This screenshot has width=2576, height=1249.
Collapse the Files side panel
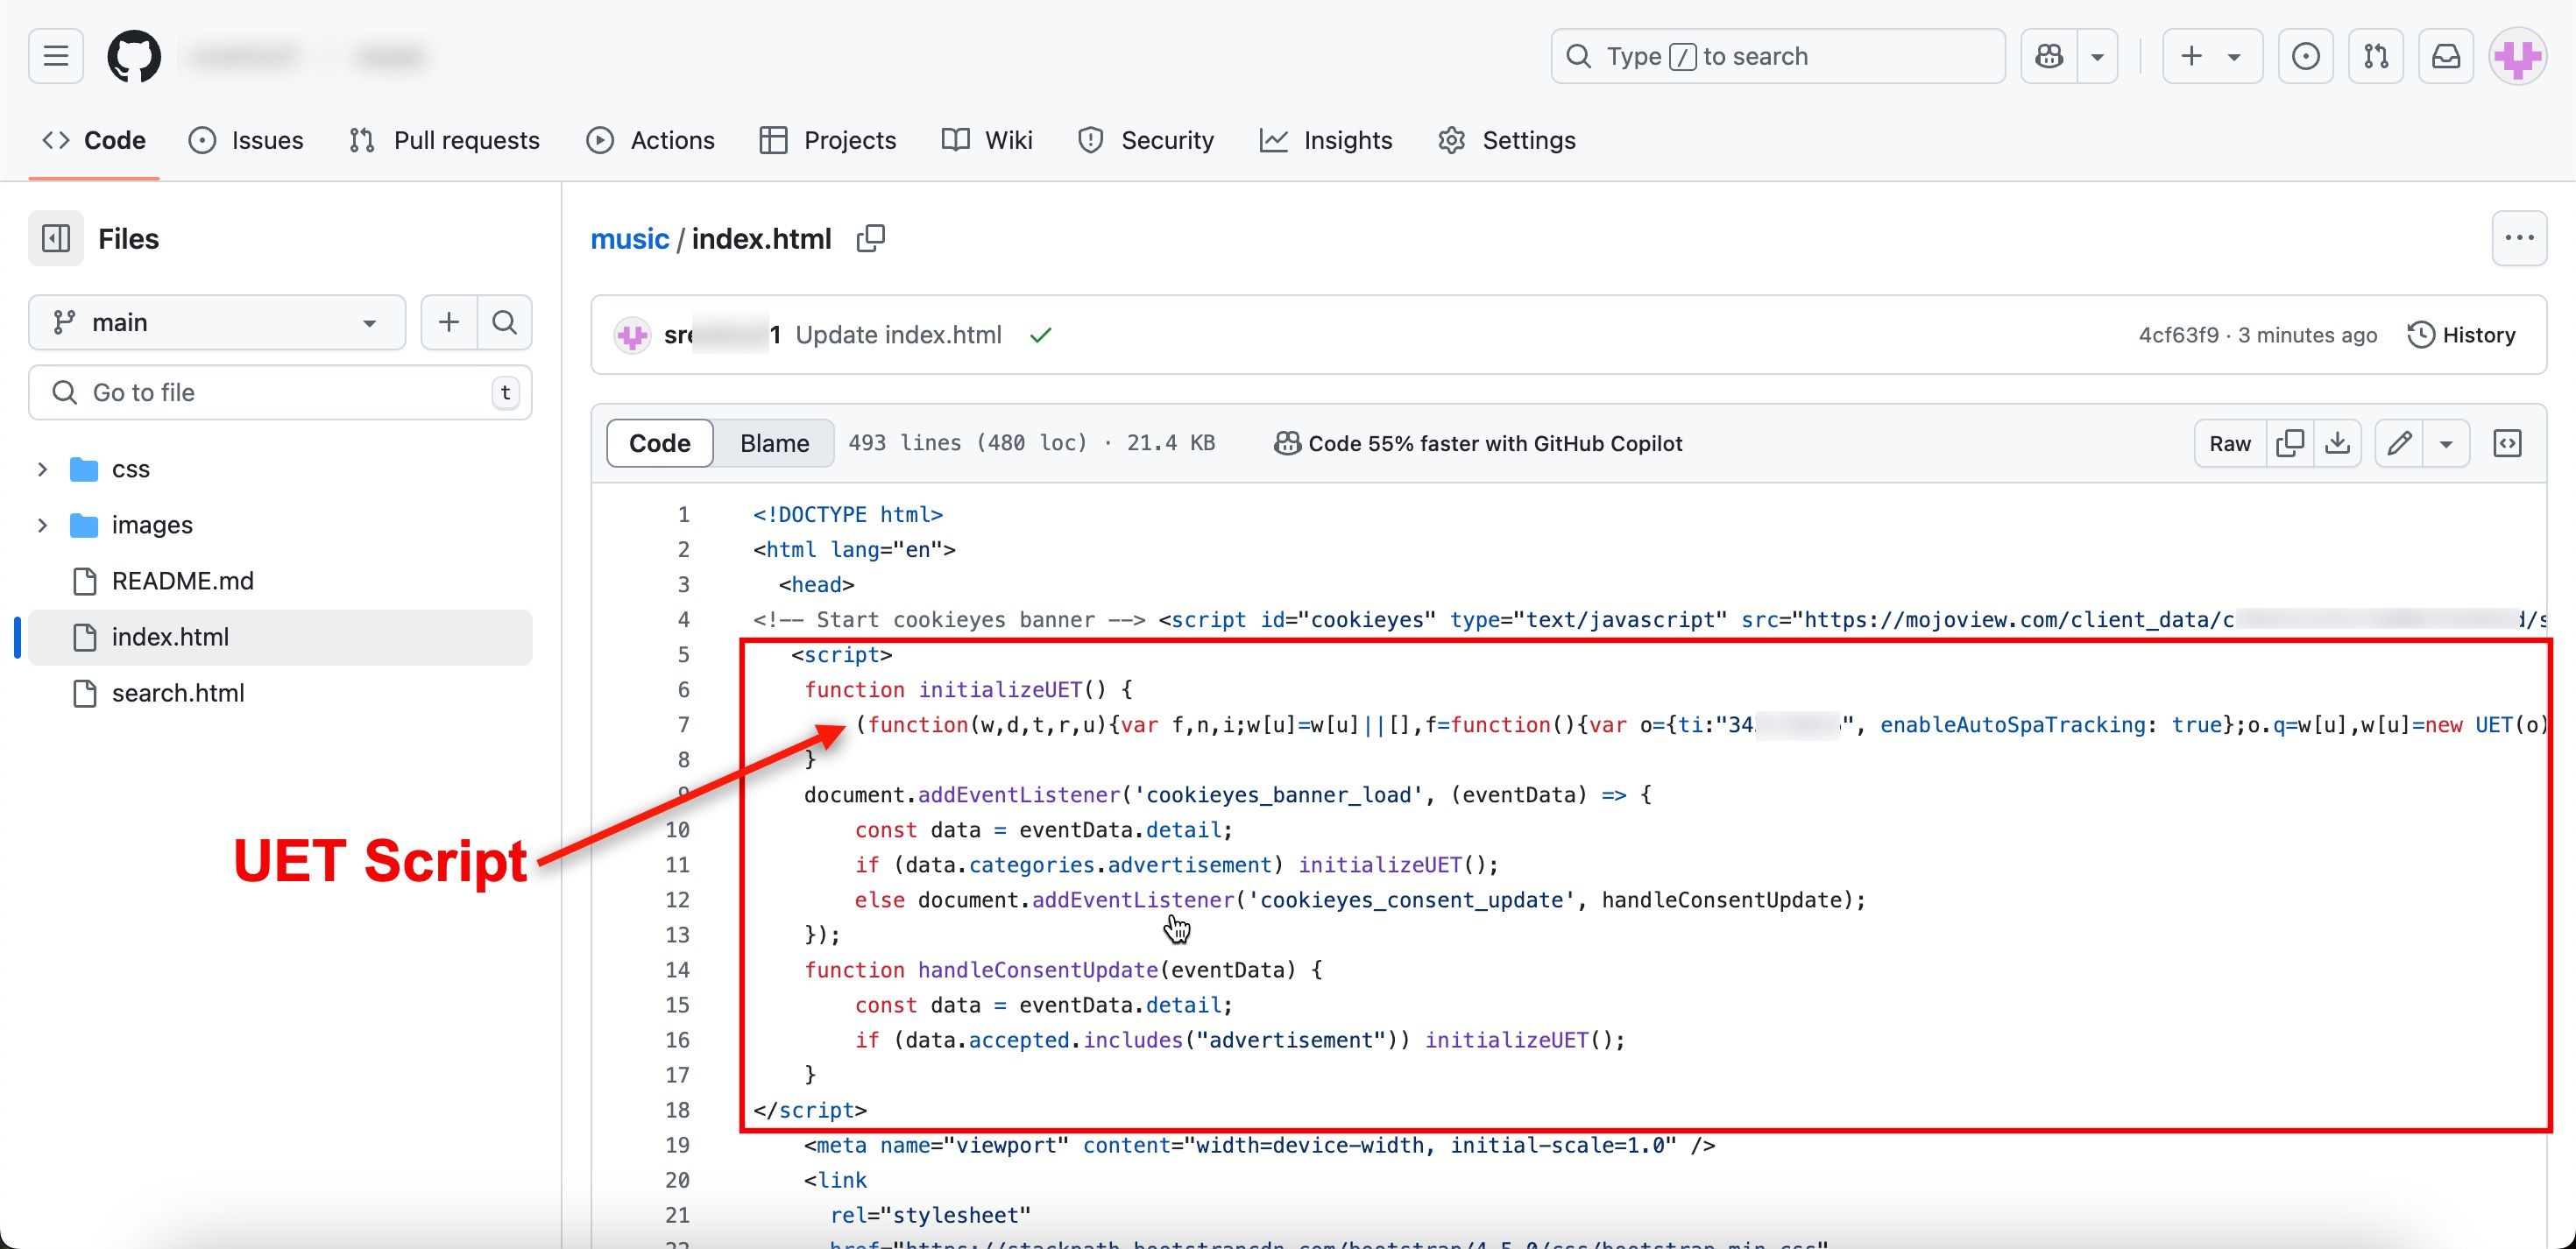tap(56, 238)
